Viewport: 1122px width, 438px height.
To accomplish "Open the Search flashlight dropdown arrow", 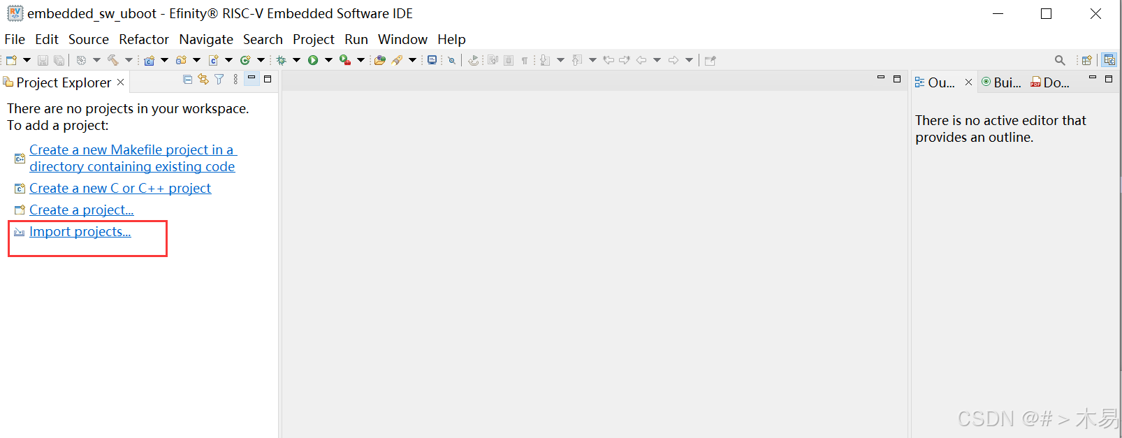I will [x=412, y=60].
